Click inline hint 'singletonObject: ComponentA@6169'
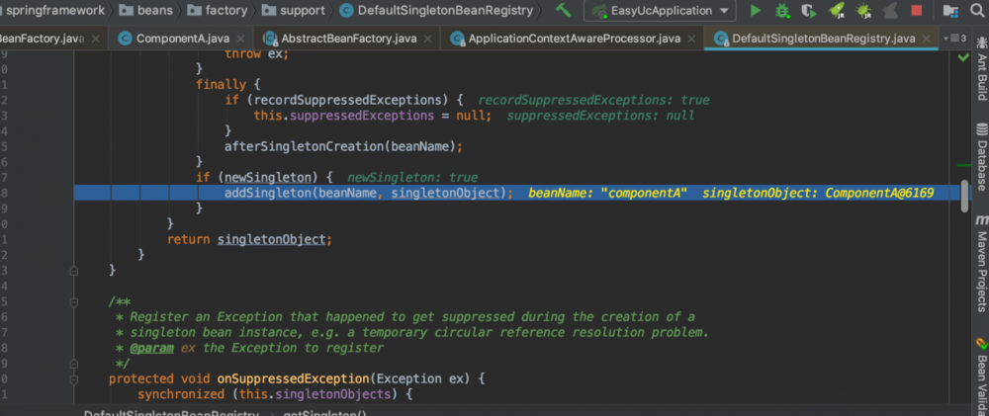Image resolution: width=989 pixels, height=416 pixels. pyautogui.click(x=818, y=193)
